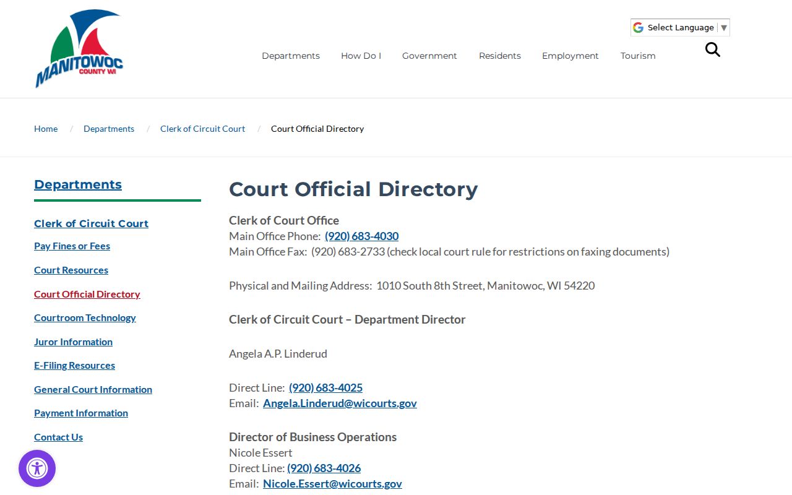
Task: Open the accessibility widget icon
Action: pos(37,468)
